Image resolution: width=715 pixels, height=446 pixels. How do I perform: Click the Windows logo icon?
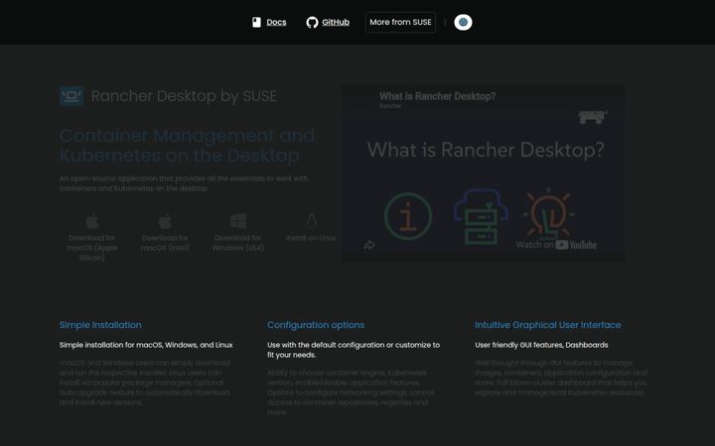pyautogui.click(x=238, y=221)
